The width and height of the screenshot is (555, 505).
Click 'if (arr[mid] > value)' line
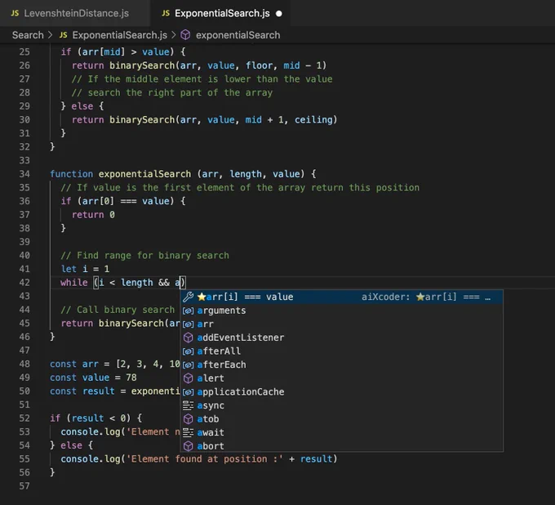pos(122,52)
